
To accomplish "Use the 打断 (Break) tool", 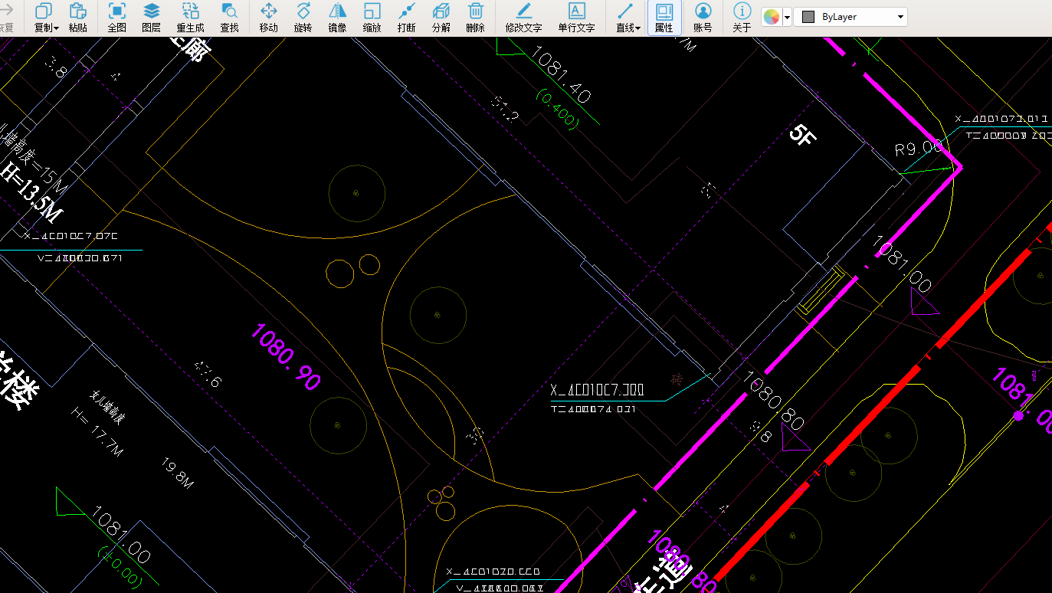I will [x=407, y=18].
